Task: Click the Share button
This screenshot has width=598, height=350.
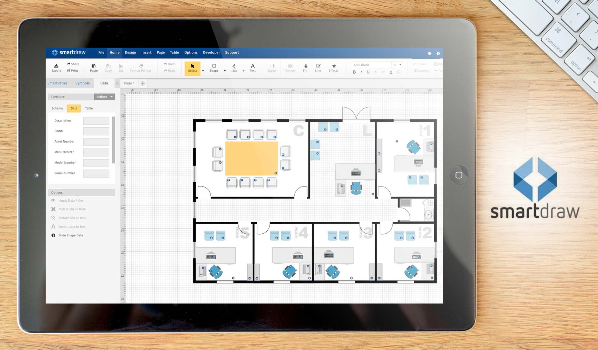Action: pos(73,64)
